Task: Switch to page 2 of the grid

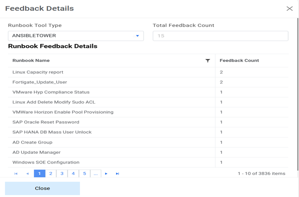Action: 51,174
